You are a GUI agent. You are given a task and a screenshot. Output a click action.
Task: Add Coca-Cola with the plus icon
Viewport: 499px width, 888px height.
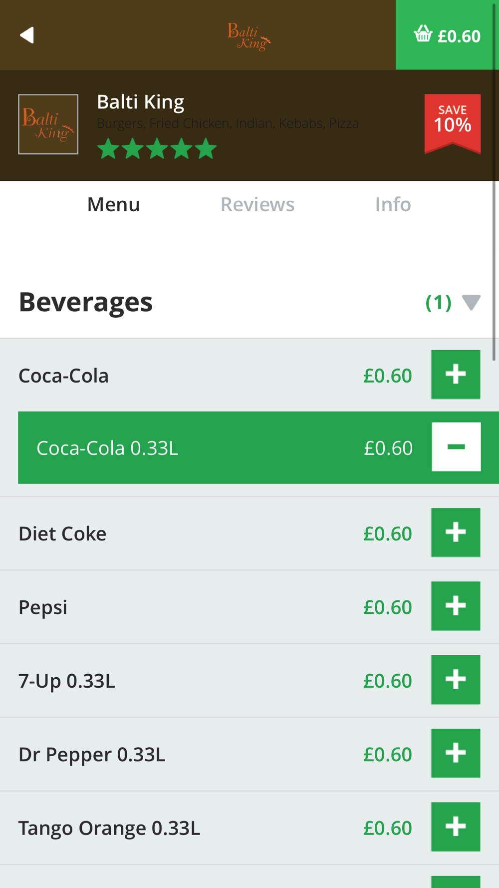456,375
